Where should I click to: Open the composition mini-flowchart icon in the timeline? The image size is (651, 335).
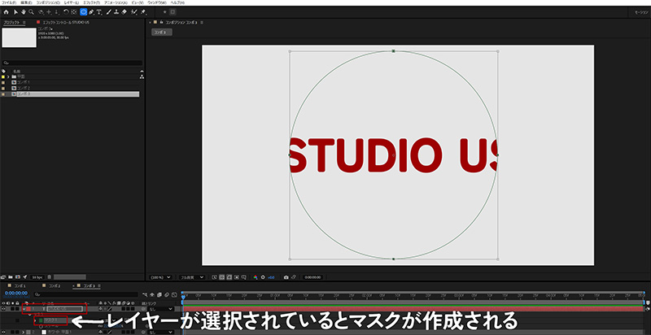click(145, 295)
